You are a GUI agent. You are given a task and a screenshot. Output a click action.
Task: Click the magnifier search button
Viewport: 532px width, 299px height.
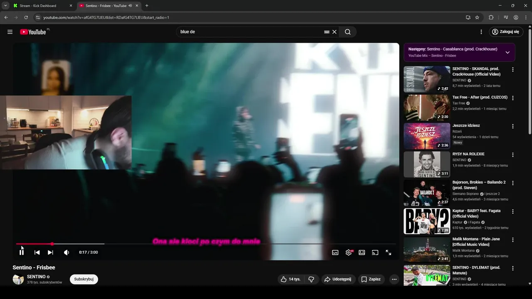[348, 32]
